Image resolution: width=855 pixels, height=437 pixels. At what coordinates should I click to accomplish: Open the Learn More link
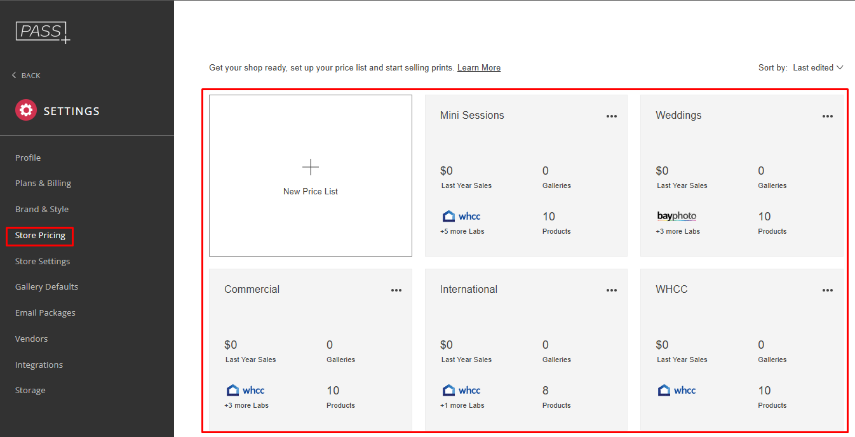(478, 67)
